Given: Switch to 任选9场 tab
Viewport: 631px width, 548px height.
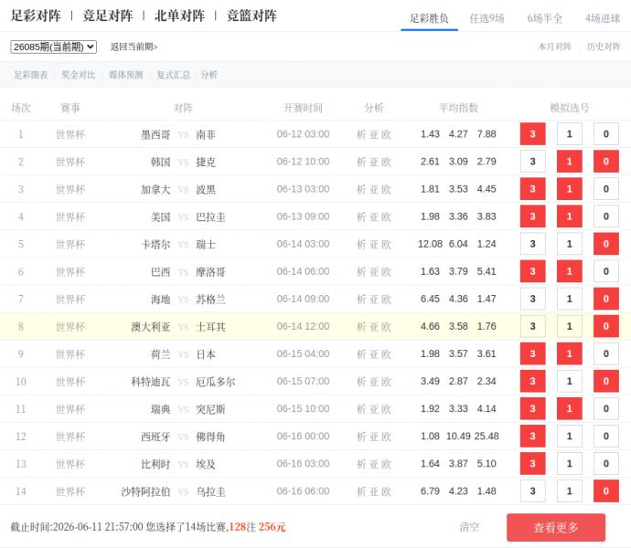Looking at the screenshot, I should (487, 18).
